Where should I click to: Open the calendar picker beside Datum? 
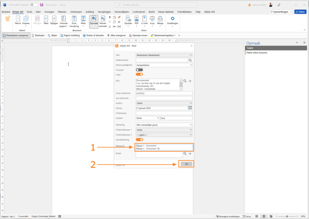(x=190, y=108)
